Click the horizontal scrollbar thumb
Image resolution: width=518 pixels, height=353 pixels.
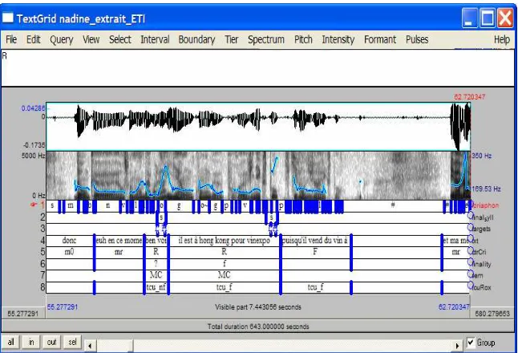pos(114,346)
